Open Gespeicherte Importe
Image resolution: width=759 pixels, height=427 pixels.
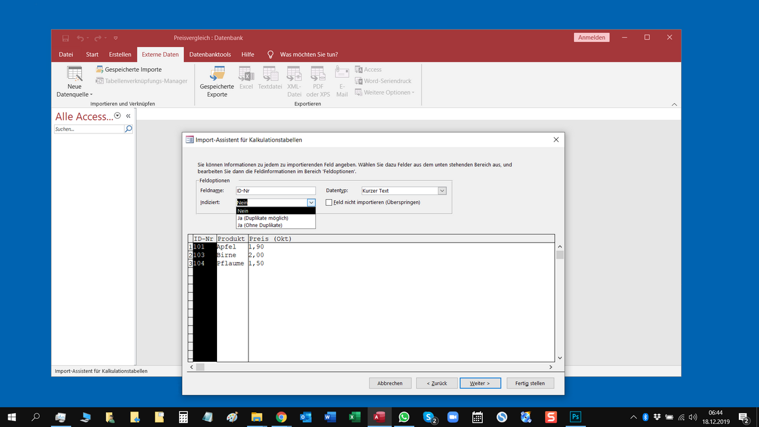click(129, 69)
